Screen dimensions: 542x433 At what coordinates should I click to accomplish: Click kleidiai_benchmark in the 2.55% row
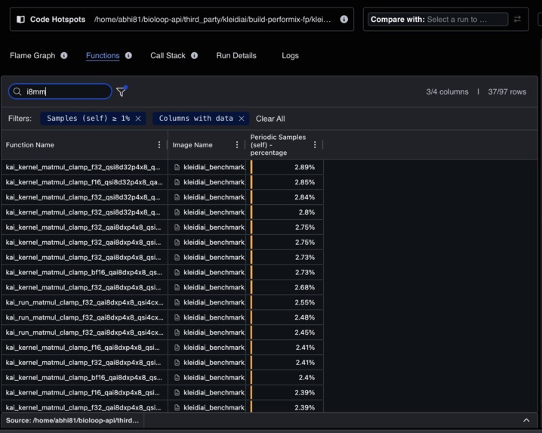click(214, 302)
